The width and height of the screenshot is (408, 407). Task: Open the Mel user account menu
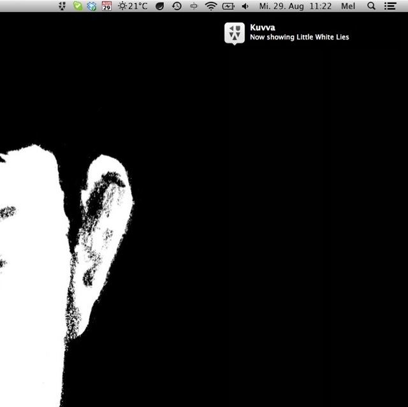(x=348, y=6)
